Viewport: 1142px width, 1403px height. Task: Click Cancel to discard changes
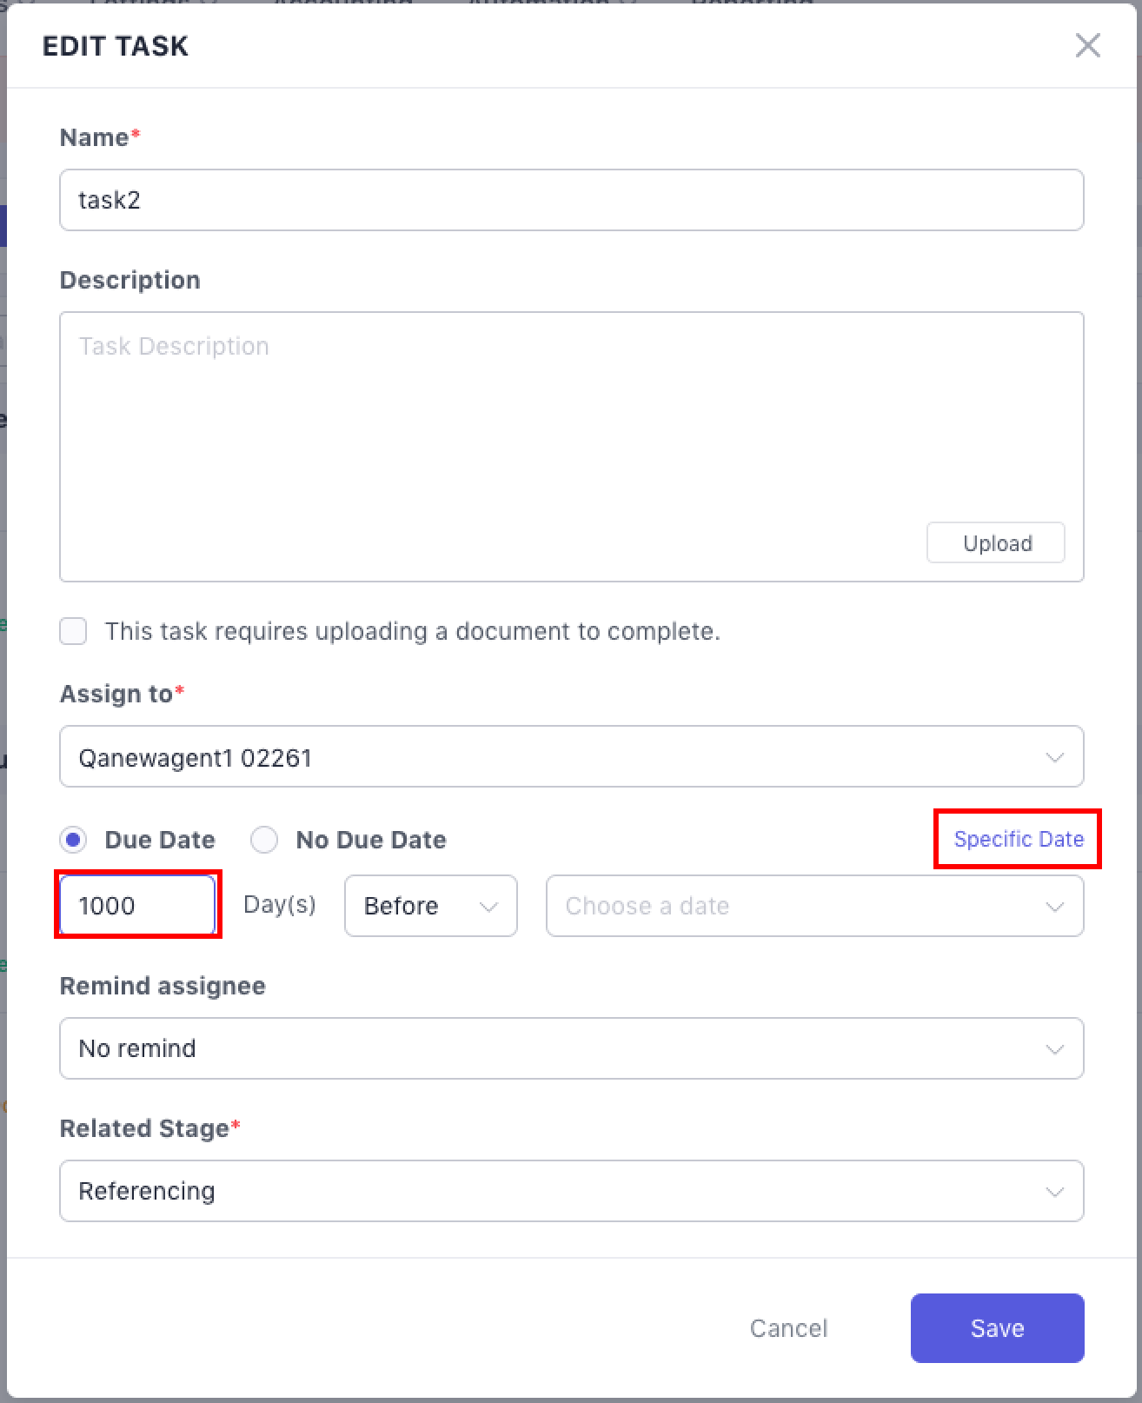pyautogui.click(x=788, y=1327)
